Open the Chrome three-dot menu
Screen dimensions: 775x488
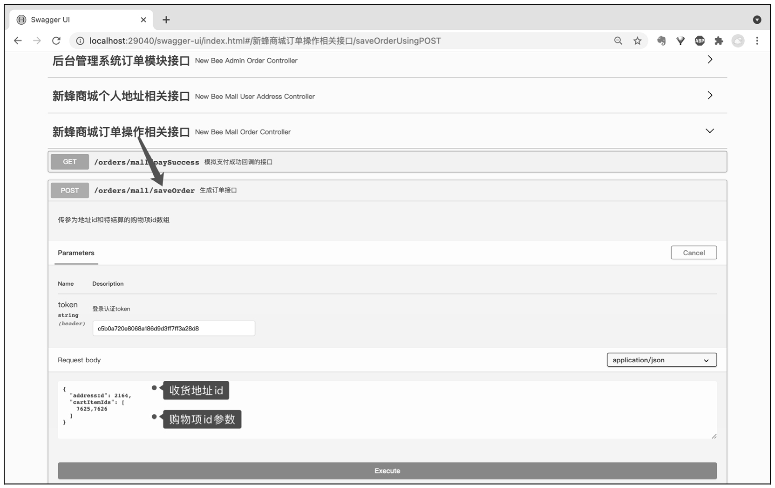[757, 41]
